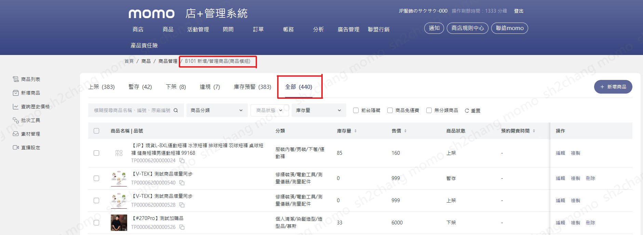
Task: Select checkbox for TP00006200000540 row
Action: click(96, 178)
